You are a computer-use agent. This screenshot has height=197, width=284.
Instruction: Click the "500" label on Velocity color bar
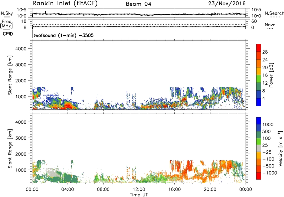coord(267,132)
